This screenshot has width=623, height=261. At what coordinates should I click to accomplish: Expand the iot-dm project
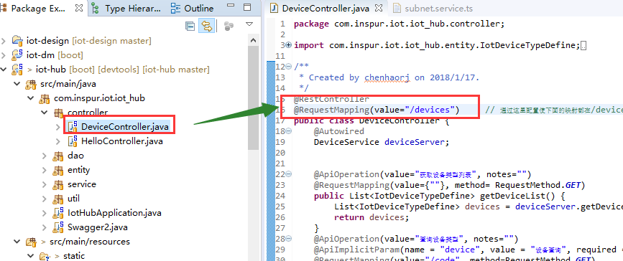[x=4, y=54]
